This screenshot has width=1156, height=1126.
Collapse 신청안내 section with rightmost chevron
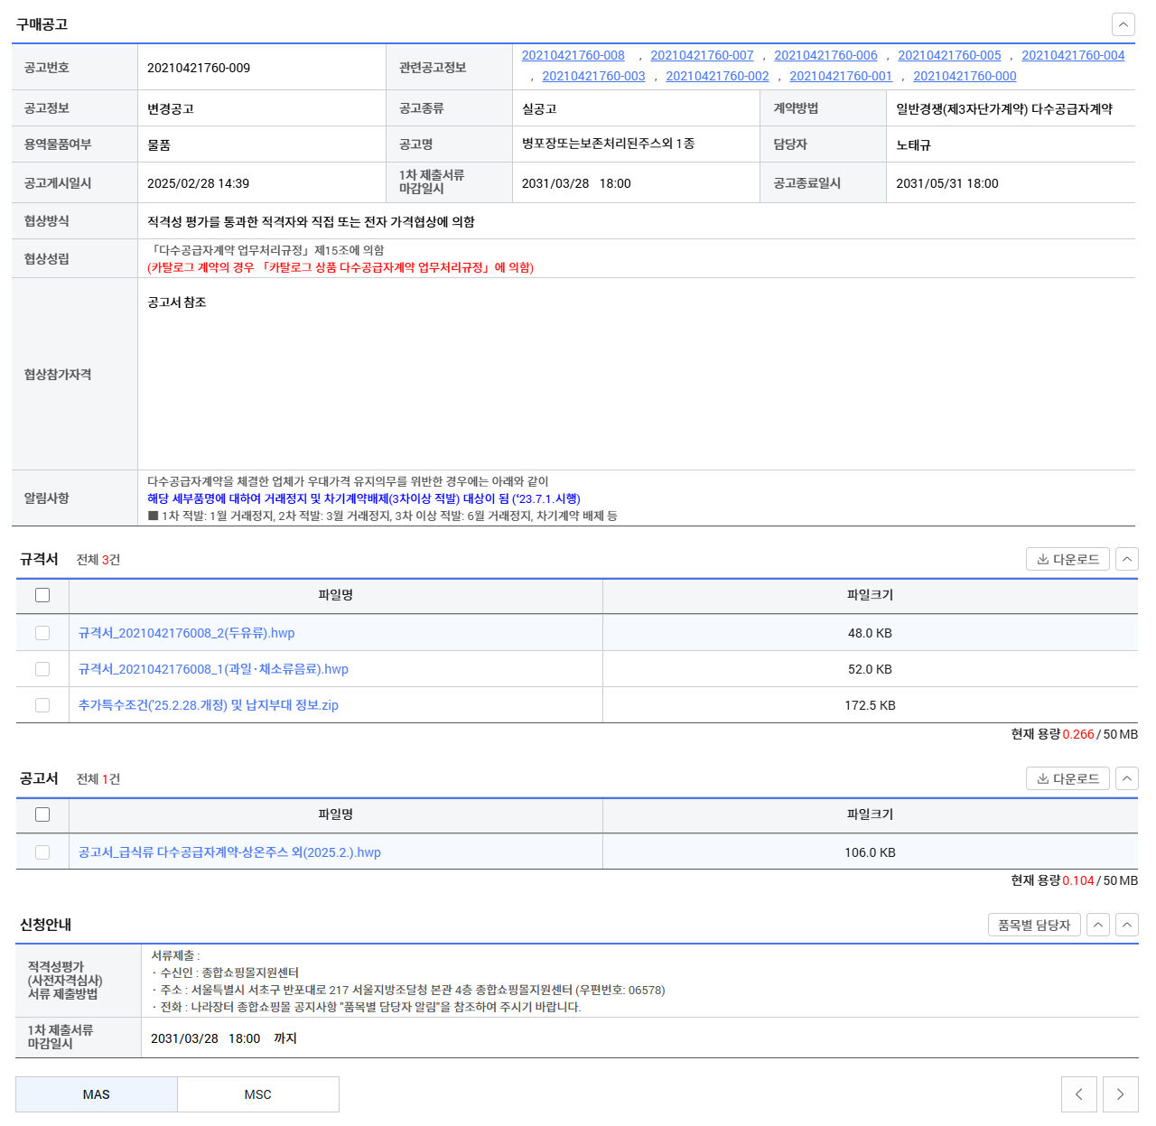[1126, 925]
